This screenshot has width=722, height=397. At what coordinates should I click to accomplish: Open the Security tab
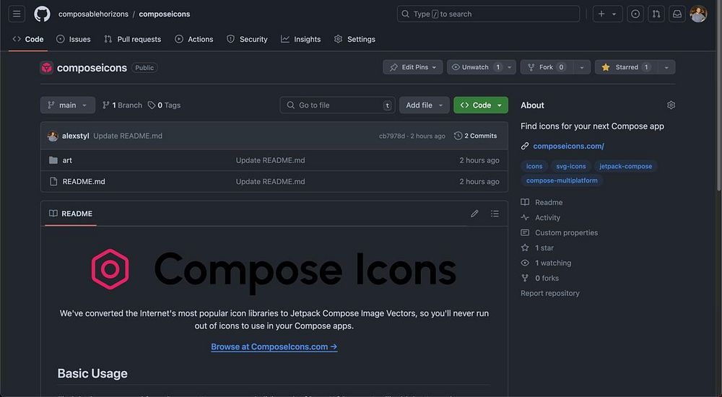[x=247, y=39]
